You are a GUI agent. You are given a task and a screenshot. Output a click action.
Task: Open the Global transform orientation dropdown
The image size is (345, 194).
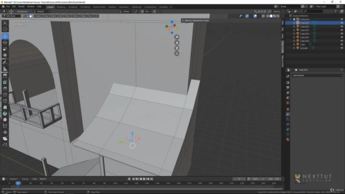click(126, 11)
